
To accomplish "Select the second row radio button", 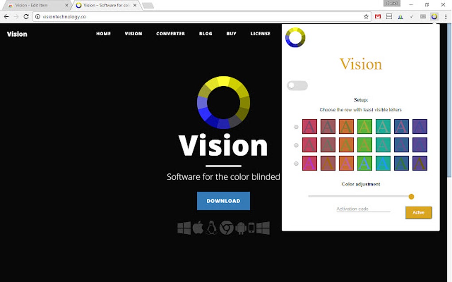I will coord(296,145).
